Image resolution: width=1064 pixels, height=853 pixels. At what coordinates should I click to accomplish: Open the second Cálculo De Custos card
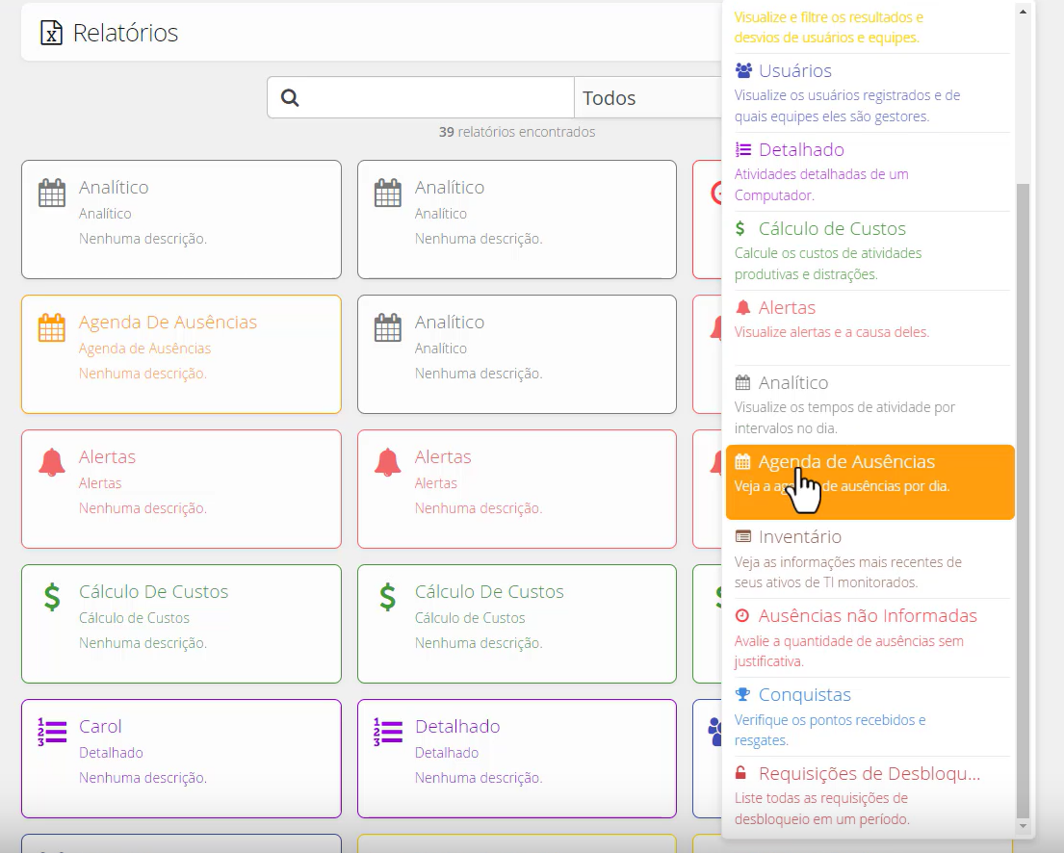(517, 624)
